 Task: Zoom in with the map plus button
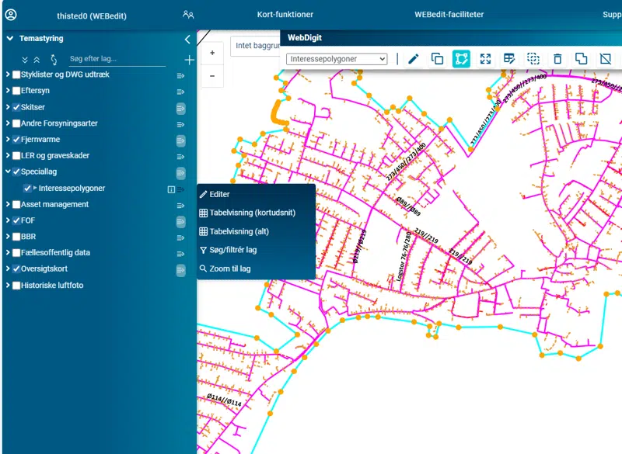[212, 54]
